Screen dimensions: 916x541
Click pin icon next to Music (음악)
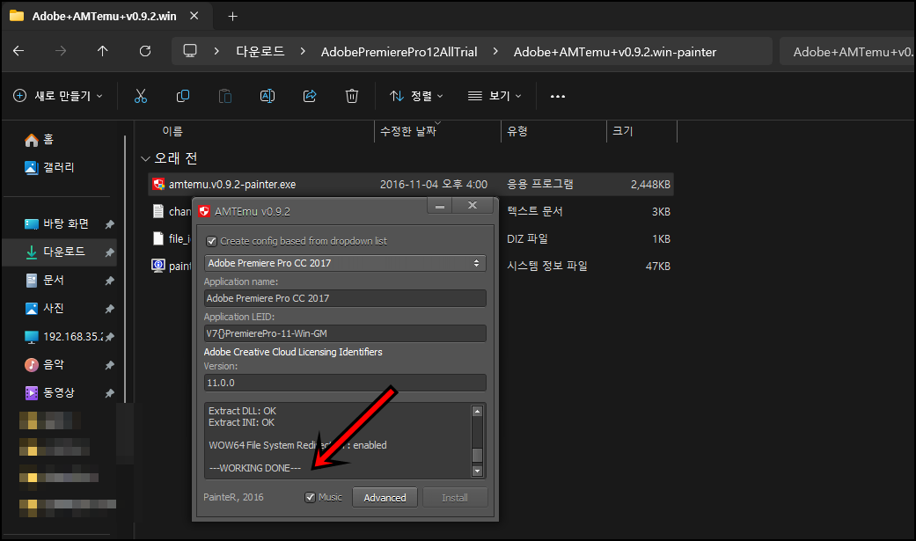pos(109,365)
